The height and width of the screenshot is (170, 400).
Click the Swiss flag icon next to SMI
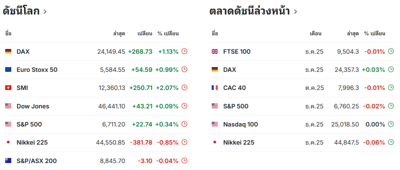click(8, 88)
